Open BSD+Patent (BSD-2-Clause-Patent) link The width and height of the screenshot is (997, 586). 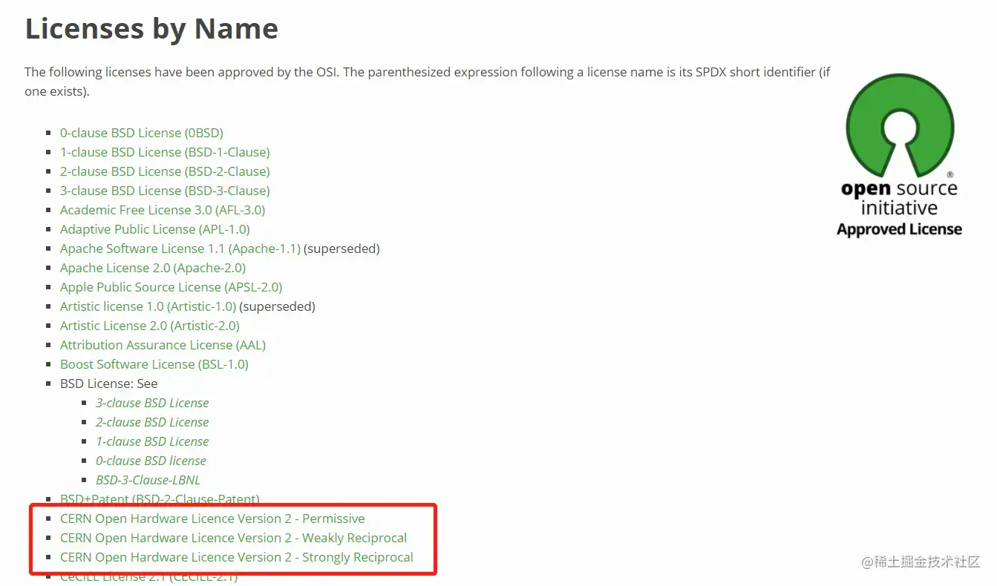160,499
